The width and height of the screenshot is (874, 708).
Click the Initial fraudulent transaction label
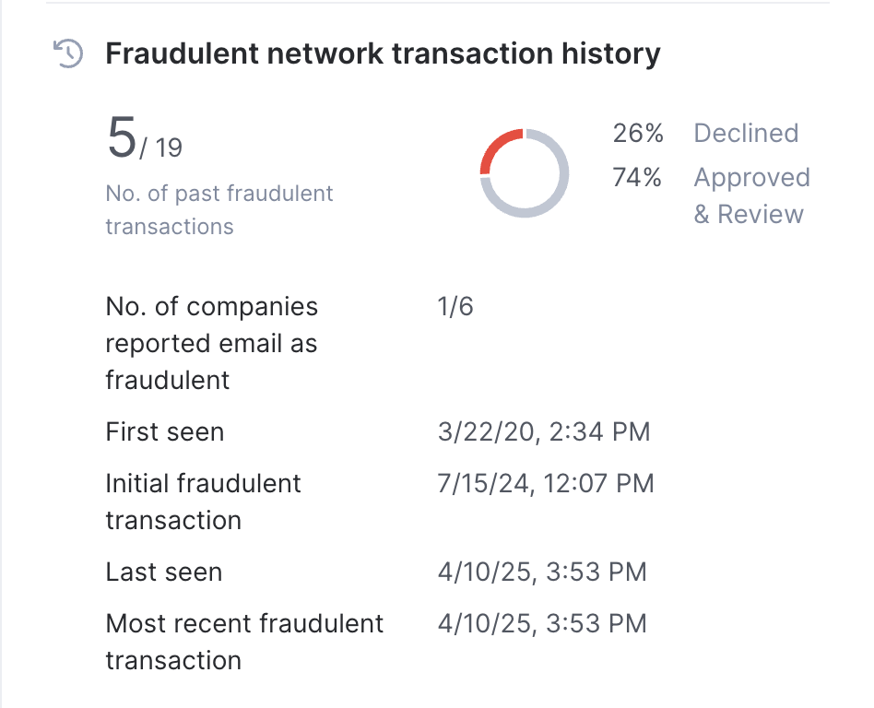coord(203,501)
